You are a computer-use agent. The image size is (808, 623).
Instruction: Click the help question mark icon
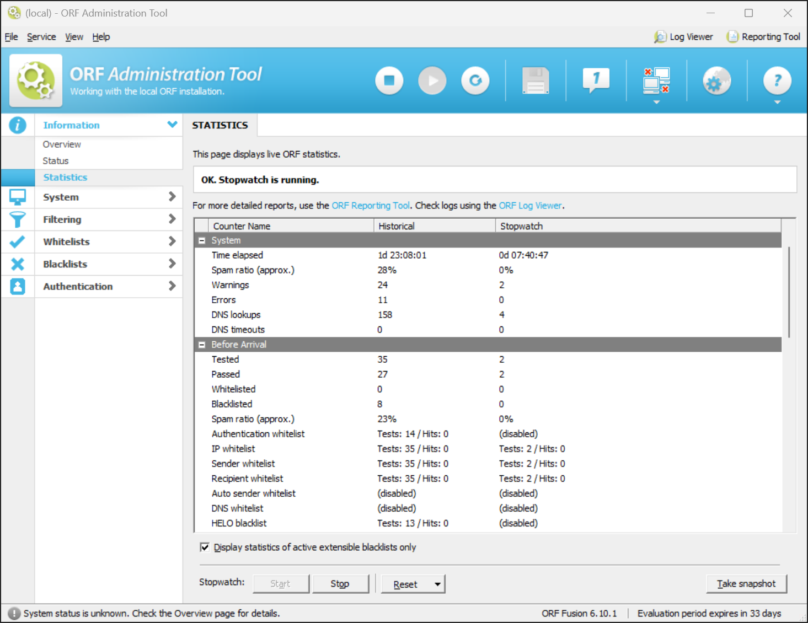[x=777, y=81]
